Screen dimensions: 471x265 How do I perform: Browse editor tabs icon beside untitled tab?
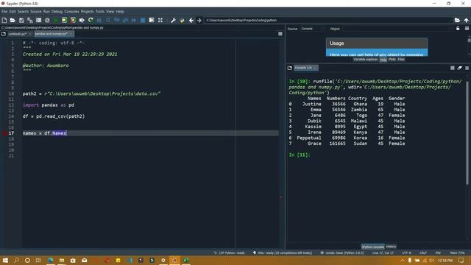4,34
